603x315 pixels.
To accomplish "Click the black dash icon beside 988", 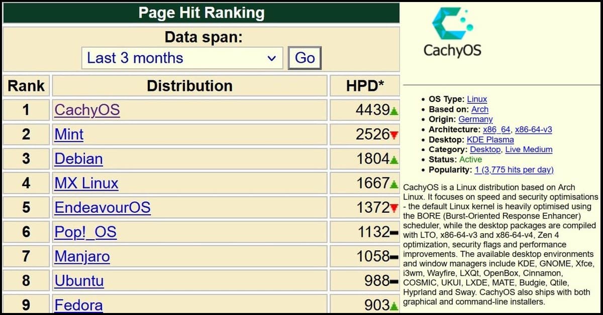I will pyautogui.click(x=394, y=281).
